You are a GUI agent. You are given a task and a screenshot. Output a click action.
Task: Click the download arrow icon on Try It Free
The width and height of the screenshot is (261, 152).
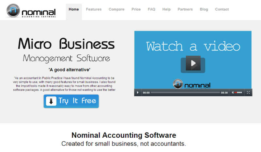click(x=51, y=101)
